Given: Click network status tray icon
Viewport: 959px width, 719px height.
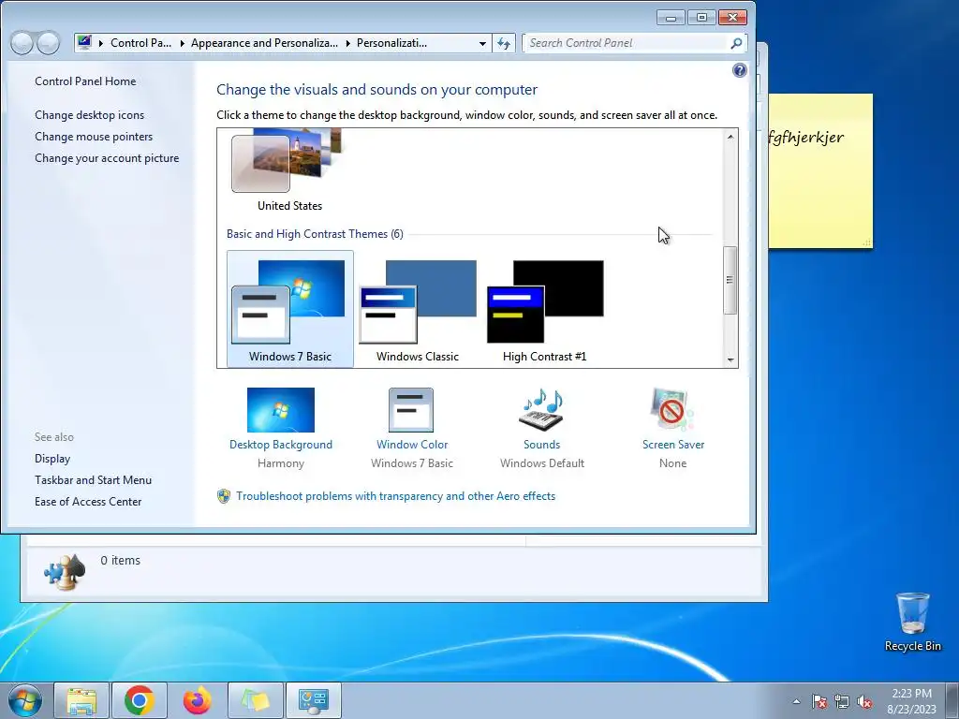Looking at the screenshot, I should click(842, 701).
